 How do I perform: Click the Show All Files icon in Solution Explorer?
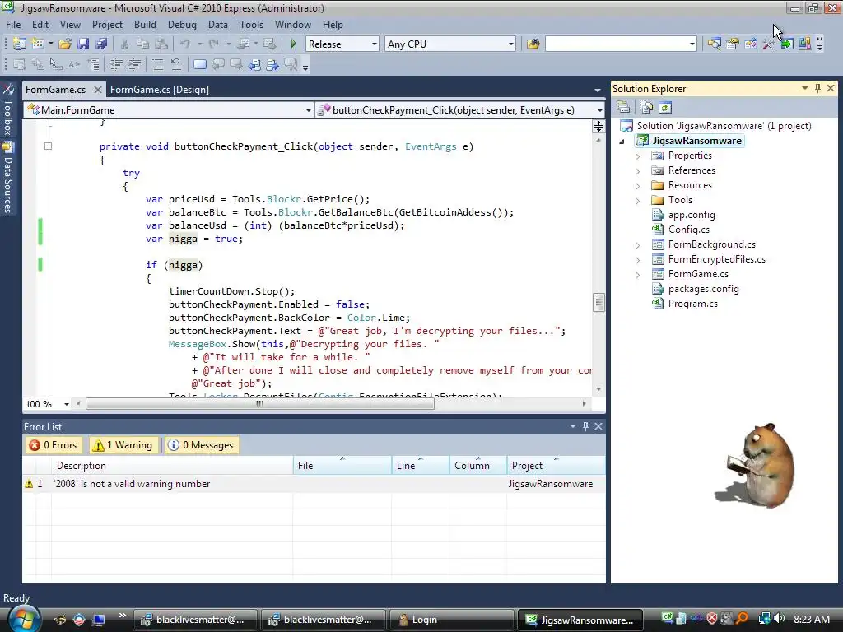[x=647, y=108]
